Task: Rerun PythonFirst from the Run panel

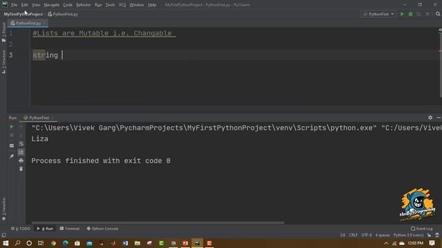Action: tap(12, 127)
